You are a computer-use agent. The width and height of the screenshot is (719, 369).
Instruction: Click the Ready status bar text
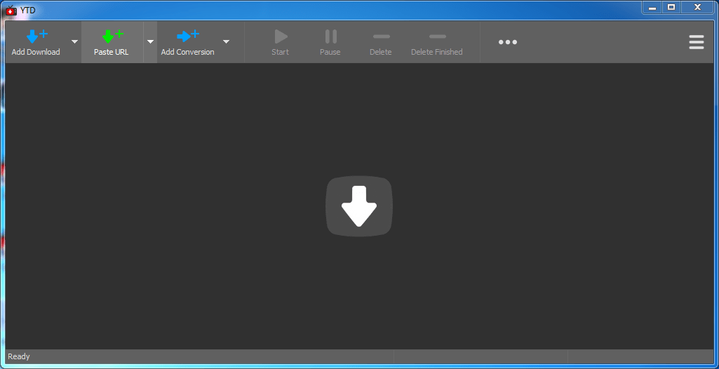(x=19, y=356)
